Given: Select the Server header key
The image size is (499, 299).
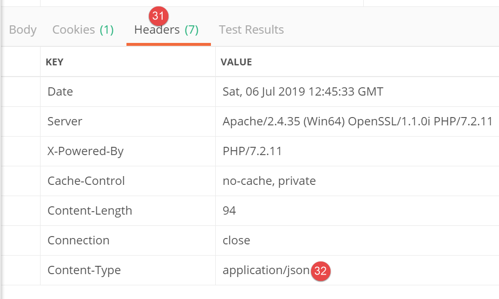Looking at the screenshot, I should point(65,121).
